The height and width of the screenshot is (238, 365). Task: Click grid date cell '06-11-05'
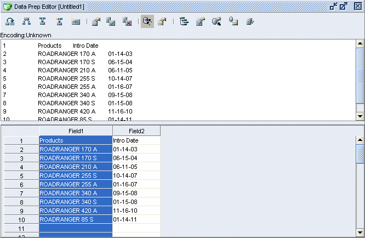pos(136,167)
